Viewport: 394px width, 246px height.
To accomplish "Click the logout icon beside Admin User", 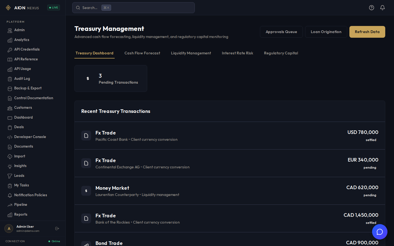I will point(57,229).
